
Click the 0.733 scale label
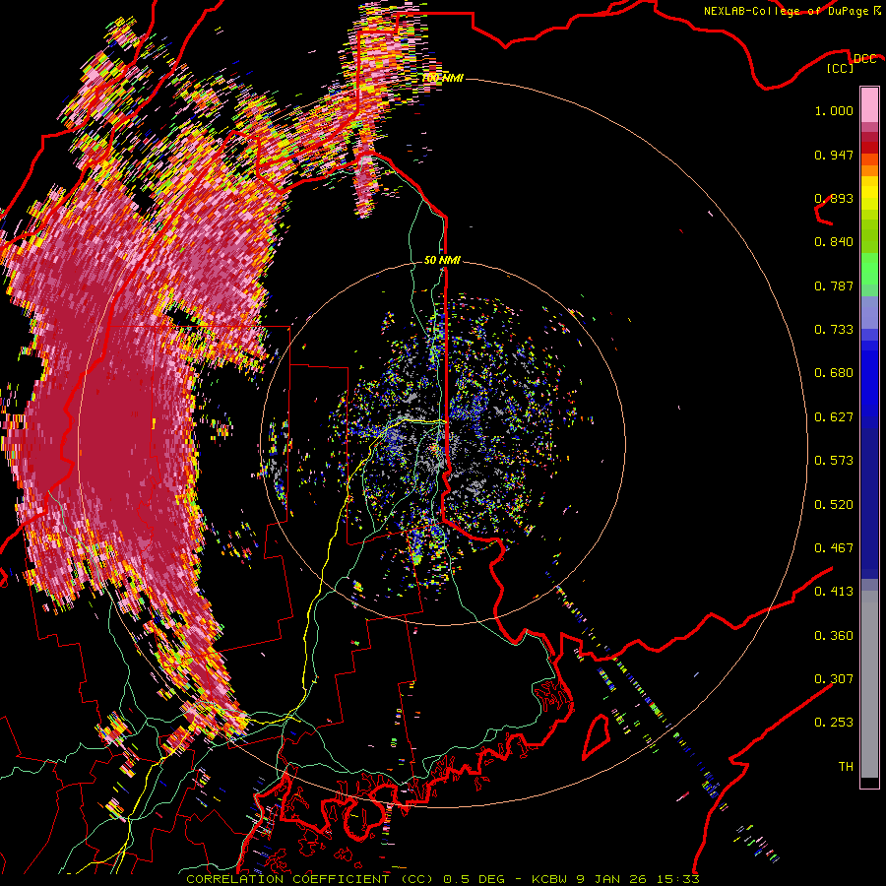(x=834, y=330)
